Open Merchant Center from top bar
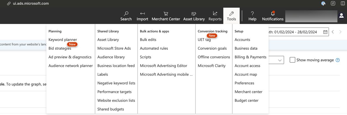 [x=166, y=16]
